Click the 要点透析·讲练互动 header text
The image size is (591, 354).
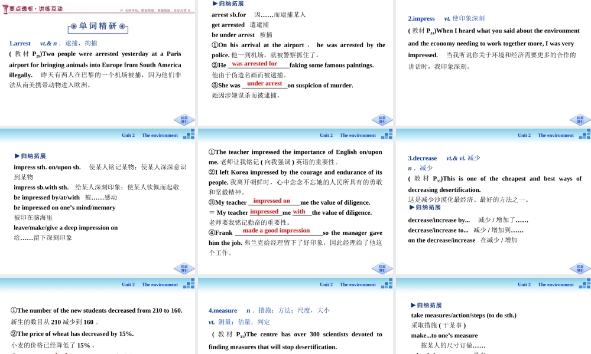[36, 9]
